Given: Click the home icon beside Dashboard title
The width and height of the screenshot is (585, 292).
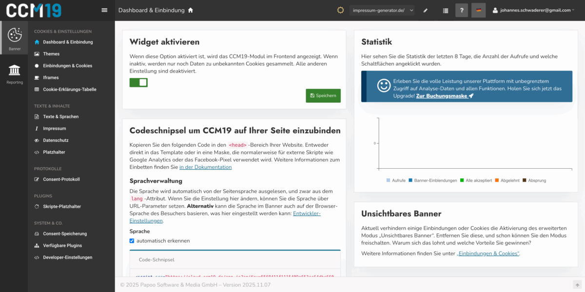Looking at the screenshot, I should (191, 10).
